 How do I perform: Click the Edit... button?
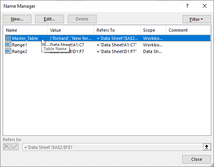[x=50, y=19]
